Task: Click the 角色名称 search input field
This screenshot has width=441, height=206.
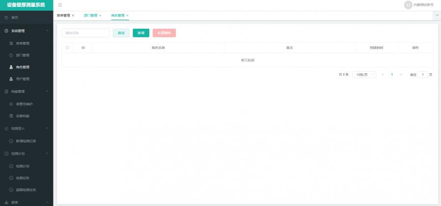Action: pos(85,33)
